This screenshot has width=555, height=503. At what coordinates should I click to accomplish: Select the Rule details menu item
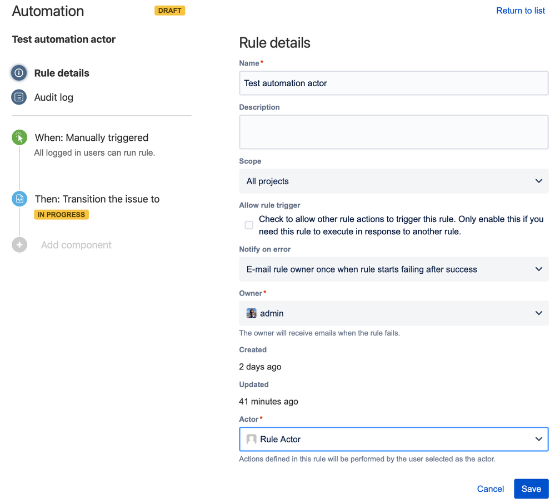tap(62, 73)
